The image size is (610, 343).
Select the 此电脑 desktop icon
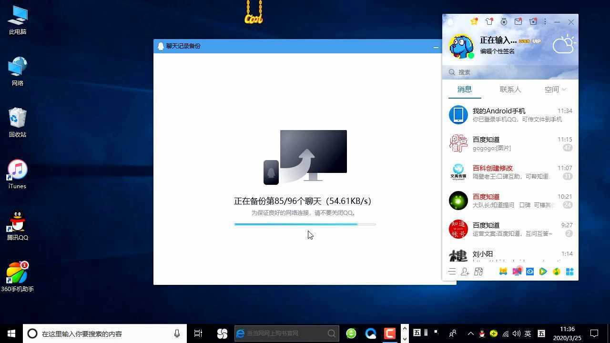pos(18,20)
